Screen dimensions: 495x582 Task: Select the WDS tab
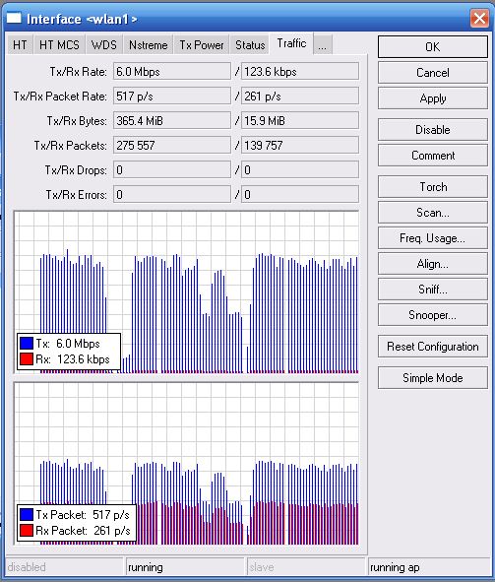103,45
